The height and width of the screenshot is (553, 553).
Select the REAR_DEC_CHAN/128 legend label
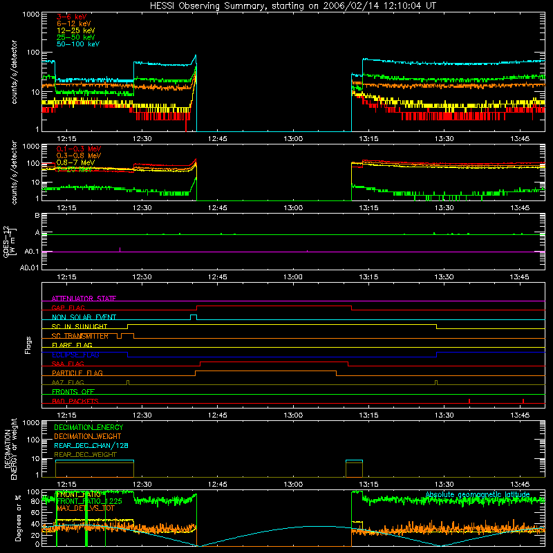pos(91,445)
